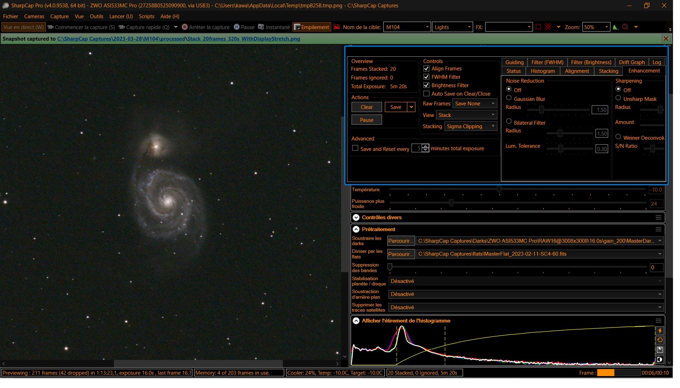Click the green histogram icon in toolbar

click(x=616, y=27)
